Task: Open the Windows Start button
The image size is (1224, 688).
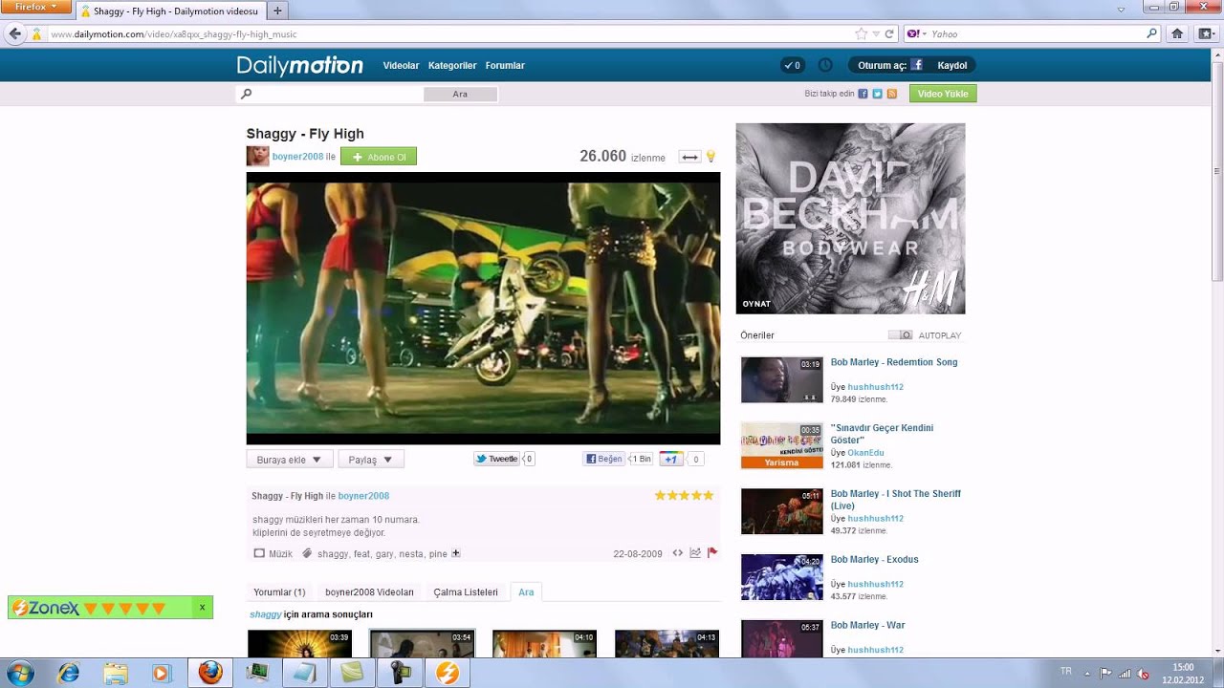Action: coord(19,673)
